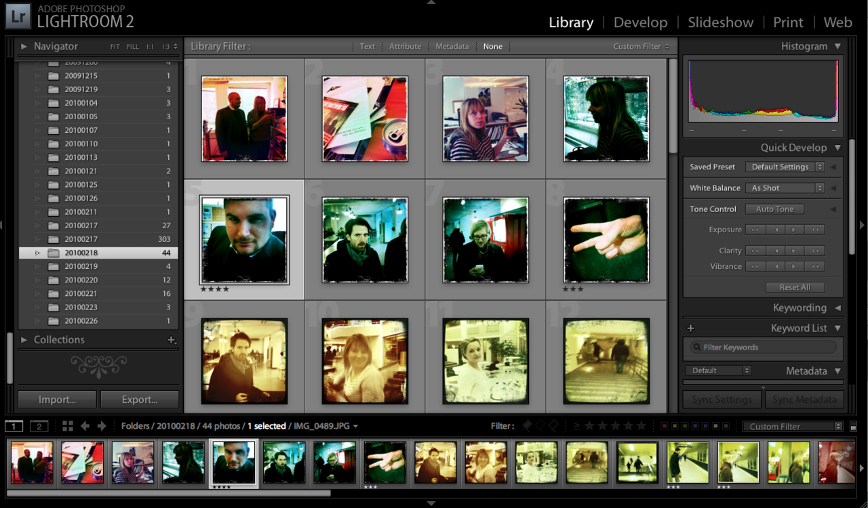Collapse the Quick Develop panel
The height and width of the screenshot is (508, 868).
point(837,148)
